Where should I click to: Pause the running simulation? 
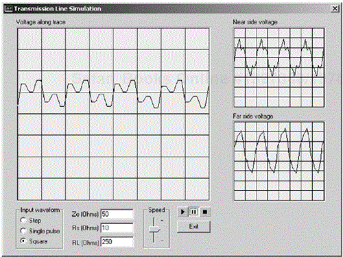coord(193,212)
